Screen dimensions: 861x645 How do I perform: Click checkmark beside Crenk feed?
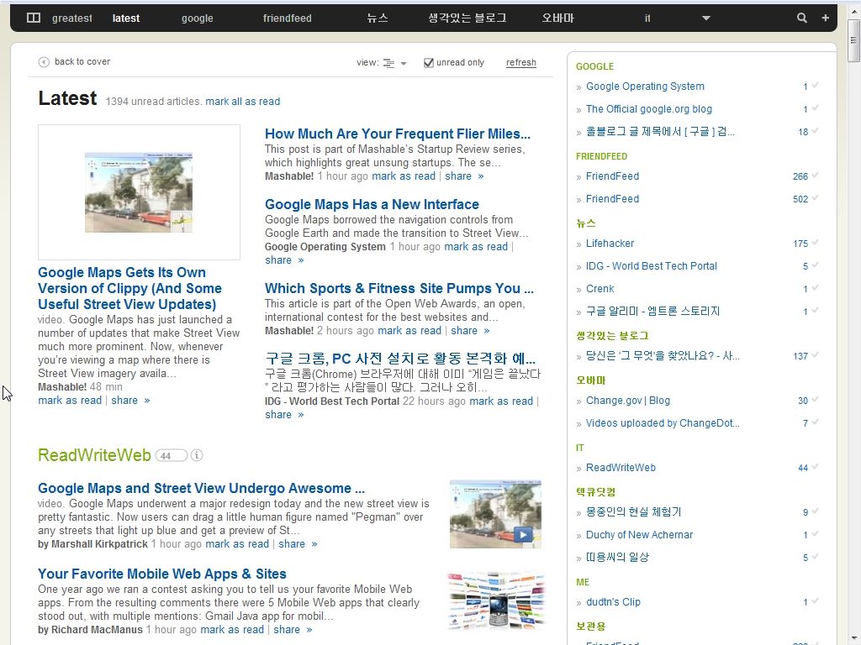(815, 288)
